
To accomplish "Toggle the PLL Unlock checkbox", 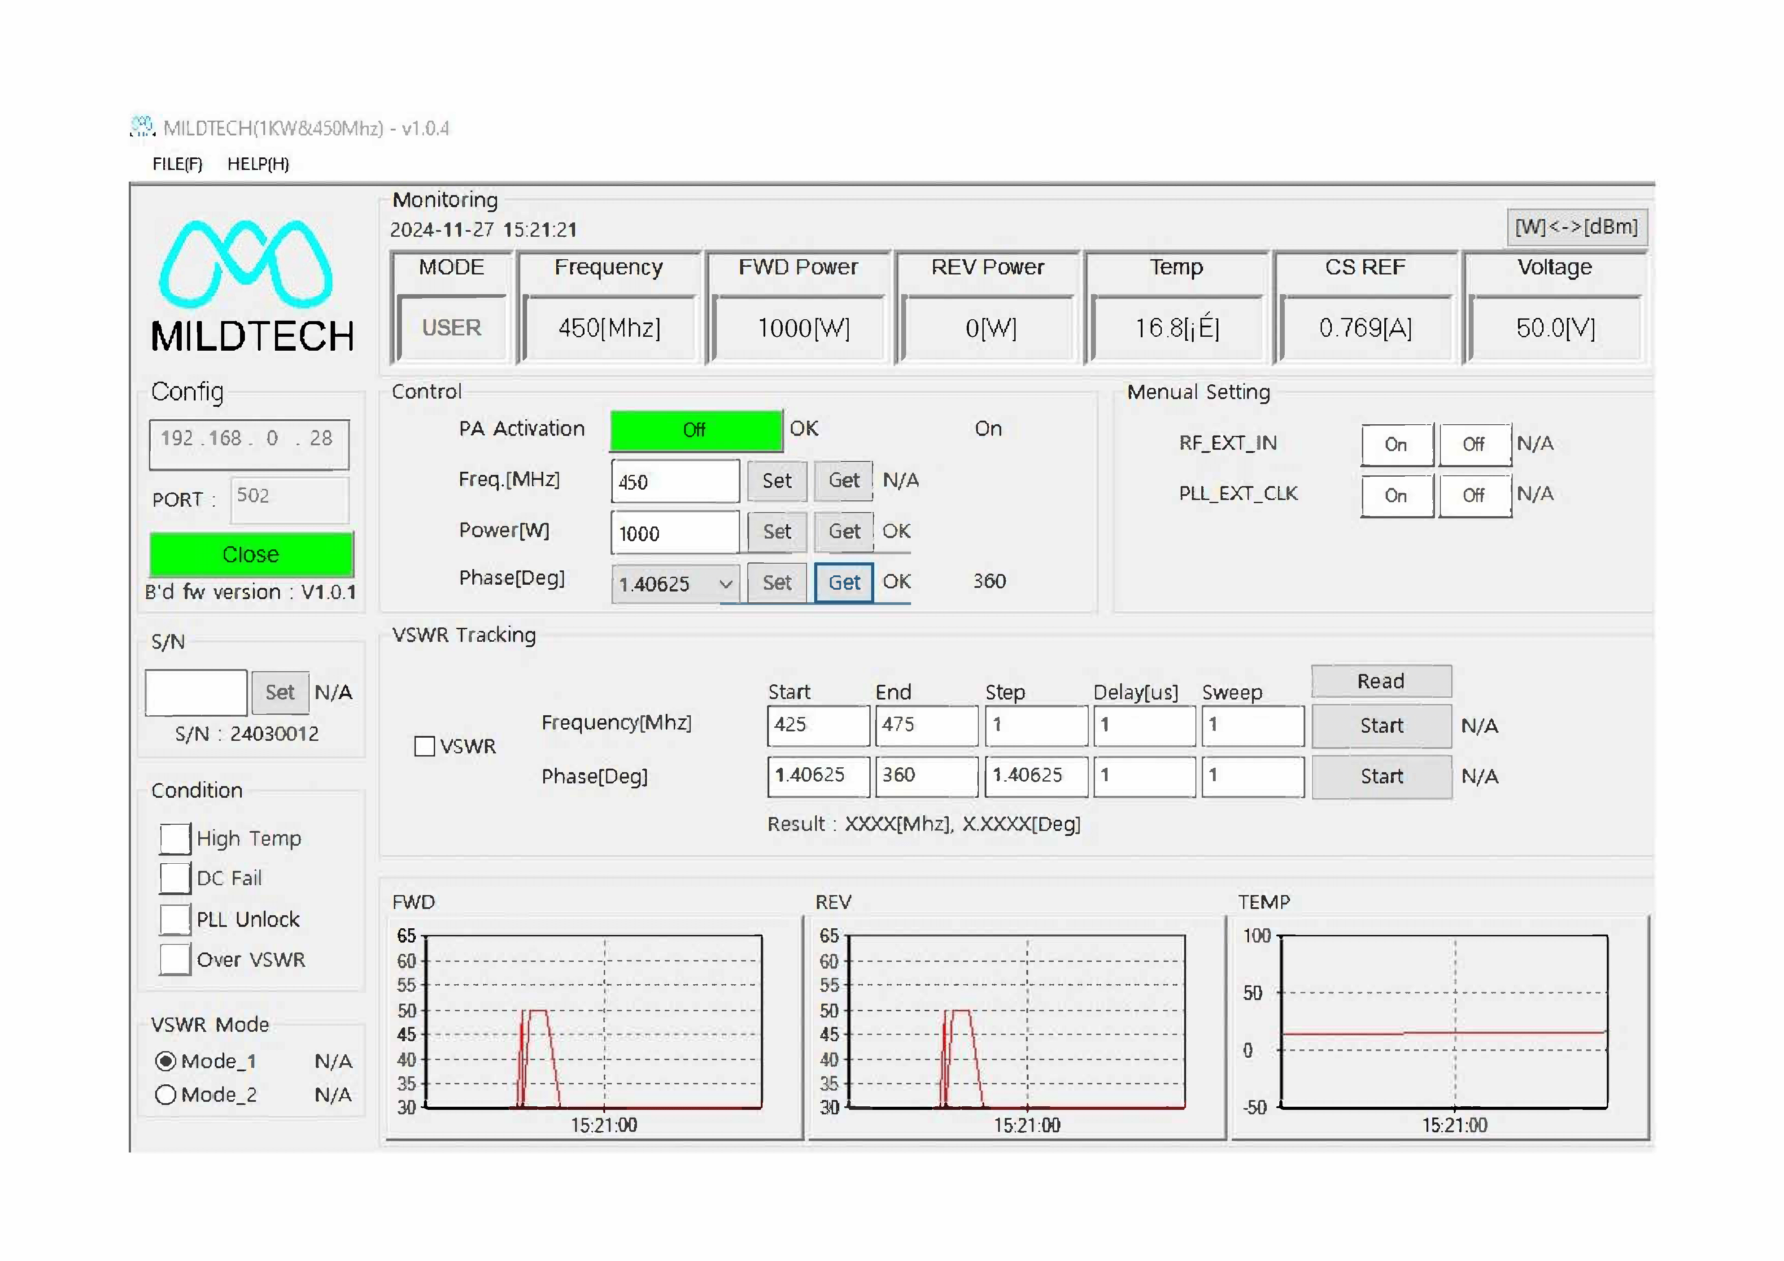I will (175, 920).
